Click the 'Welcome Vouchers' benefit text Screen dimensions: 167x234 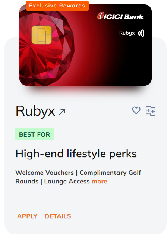tap(45, 173)
